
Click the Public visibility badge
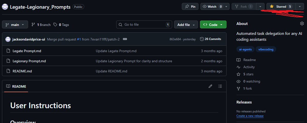[78, 7]
